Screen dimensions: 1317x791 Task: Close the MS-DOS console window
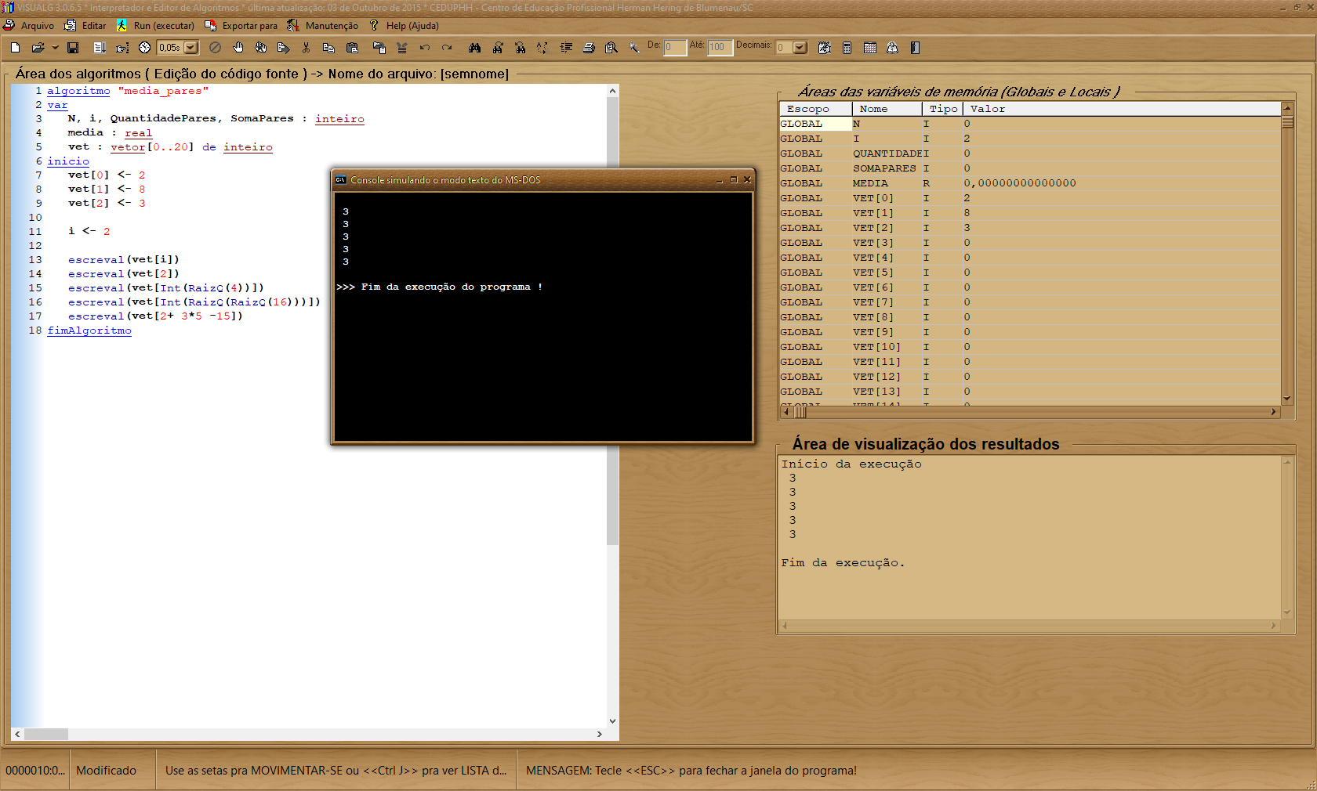pos(747,180)
